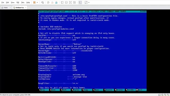Screen dimensions: 170x96
Task: Click the MultilineRFC2228 directive line
Action: [57, 57]
